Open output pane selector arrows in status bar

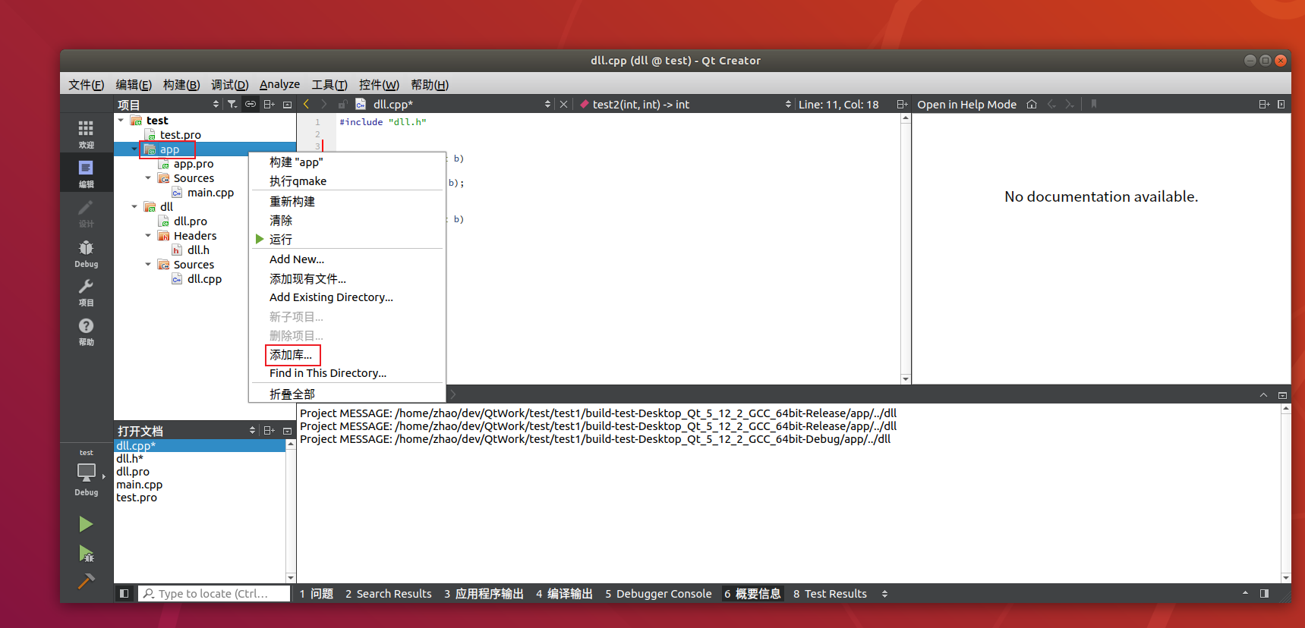[884, 594]
